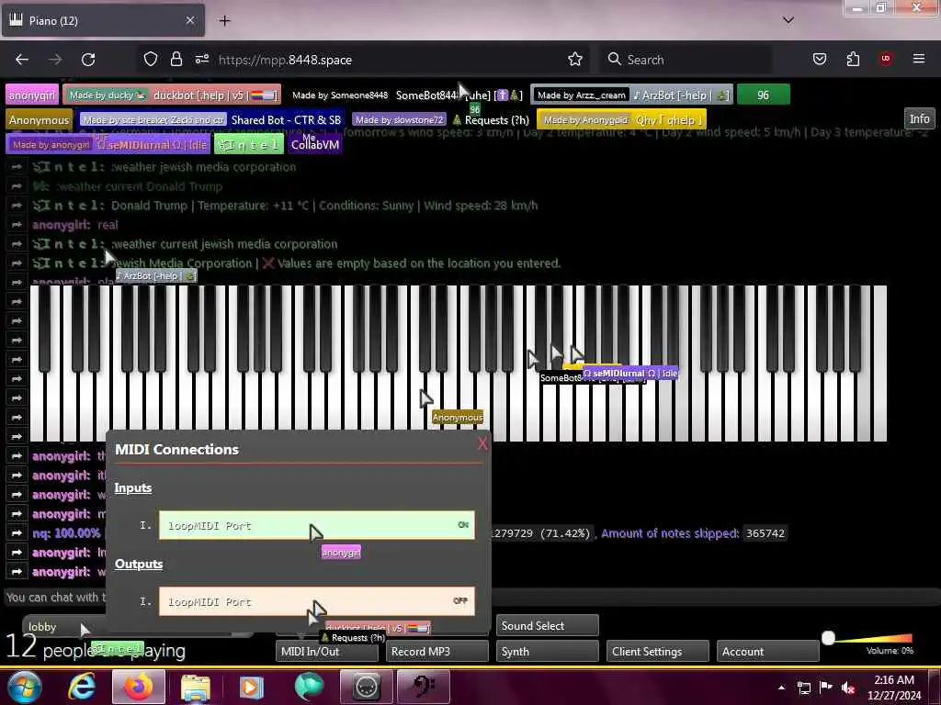
Task: Click the network tray icon
Action: 804,688
